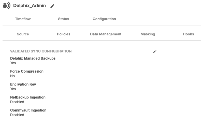Switch to the Masking sub-tab
This screenshot has height=125, width=201.
148,34
